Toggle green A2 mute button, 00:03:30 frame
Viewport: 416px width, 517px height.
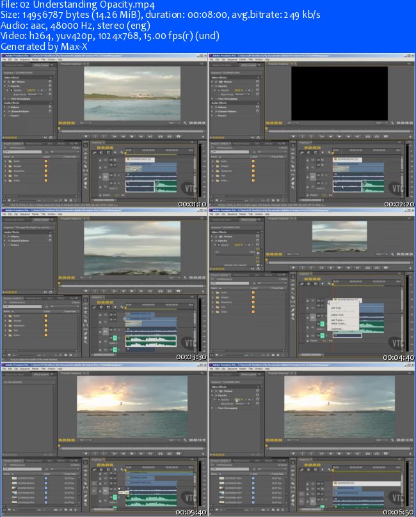[x=115, y=337]
